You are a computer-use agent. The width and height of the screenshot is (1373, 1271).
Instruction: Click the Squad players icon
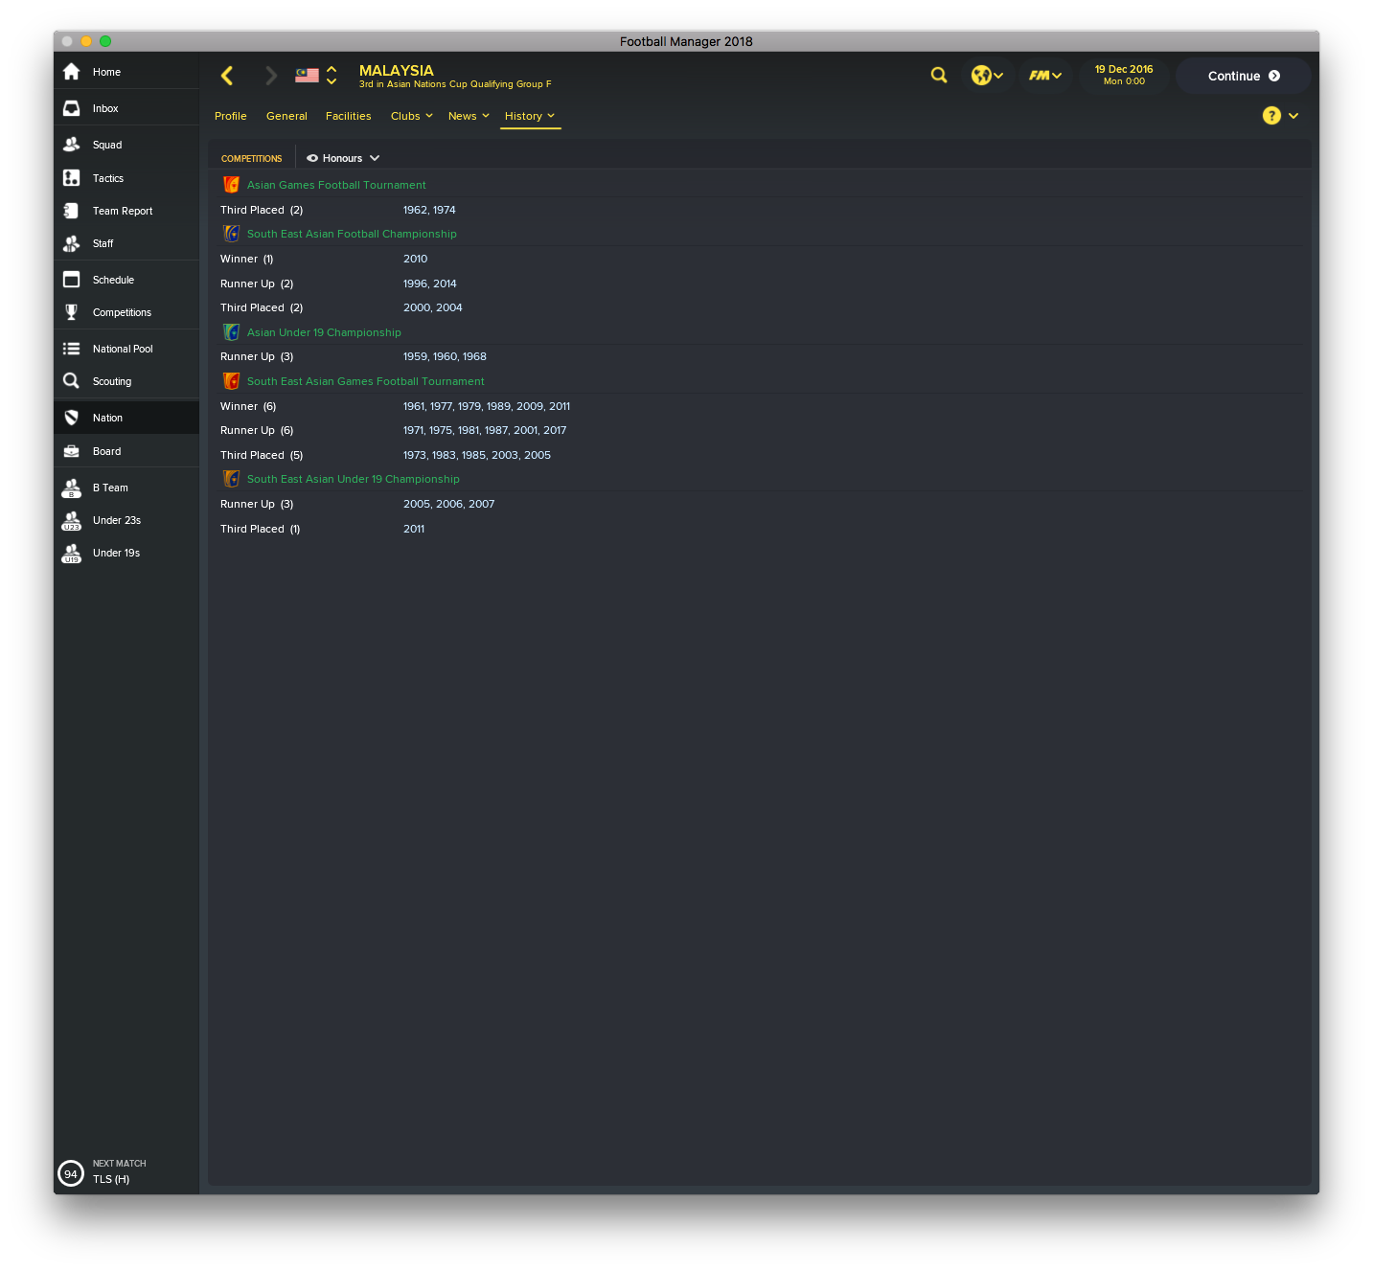tap(71, 145)
